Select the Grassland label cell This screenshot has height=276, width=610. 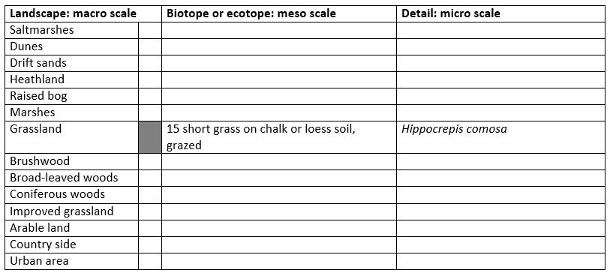(72, 136)
